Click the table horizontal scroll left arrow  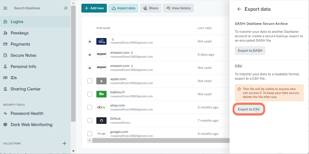90,141
